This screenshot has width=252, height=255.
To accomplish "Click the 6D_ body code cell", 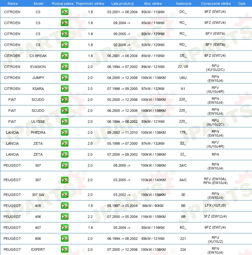I will coord(183,227).
